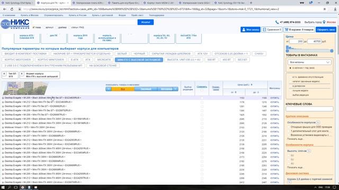
Task: Enable 'каталог (архивные модели)' checkbox
Action: click(290, 81)
